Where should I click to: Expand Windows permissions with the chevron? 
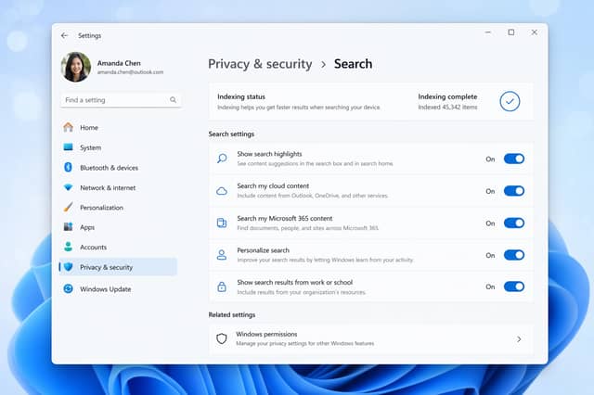click(x=519, y=339)
